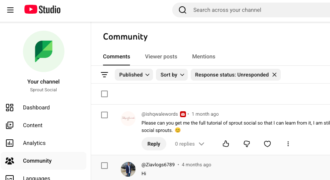Image resolution: width=330 pixels, height=180 pixels.
Task: Open the Published dropdown
Action: pos(134,75)
